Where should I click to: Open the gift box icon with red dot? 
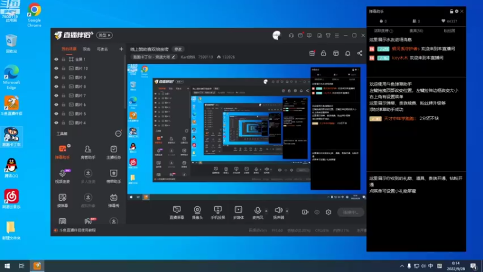[x=312, y=53]
